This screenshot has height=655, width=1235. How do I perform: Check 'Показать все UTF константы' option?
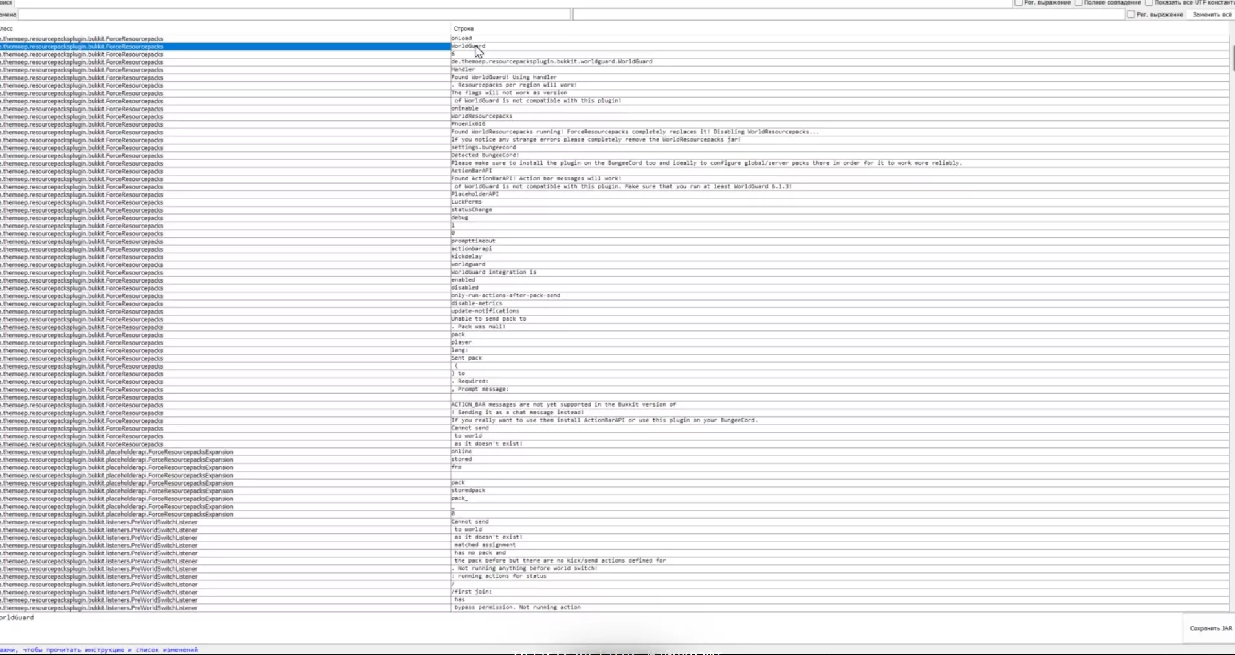(x=1150, y=3)
